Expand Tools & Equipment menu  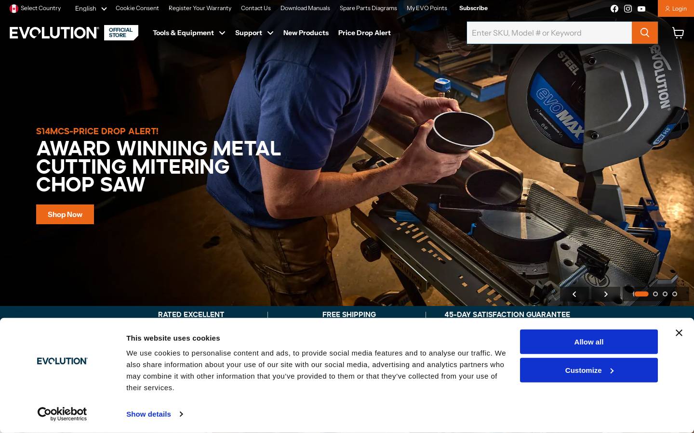pyautogui.click(x=189, y=33)
